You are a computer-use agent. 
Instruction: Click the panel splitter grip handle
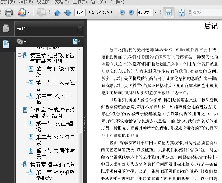[85, 124]
